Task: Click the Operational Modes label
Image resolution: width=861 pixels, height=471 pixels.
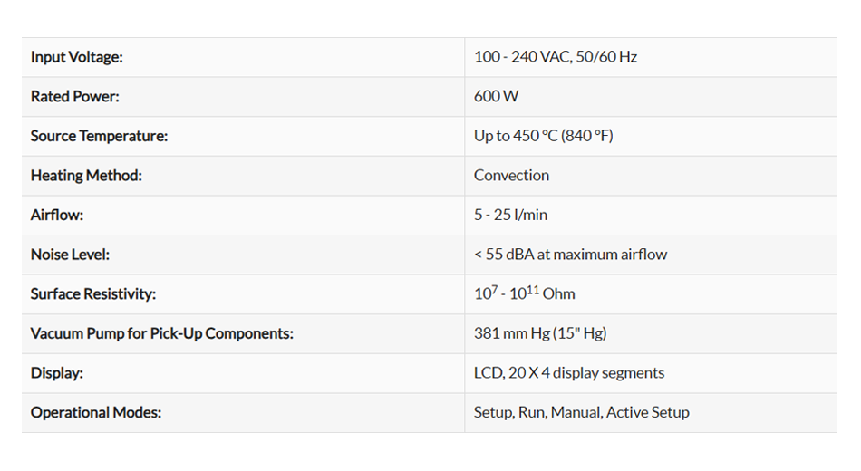Action: [x=96, y=412]
